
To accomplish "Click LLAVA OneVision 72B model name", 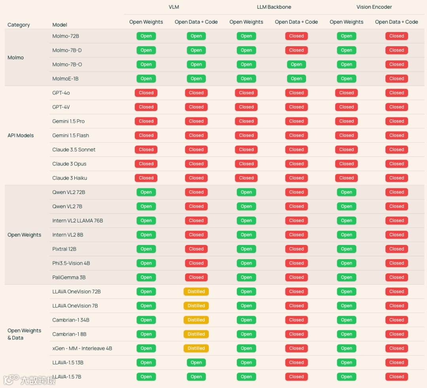I will click(x=77, y=292).
